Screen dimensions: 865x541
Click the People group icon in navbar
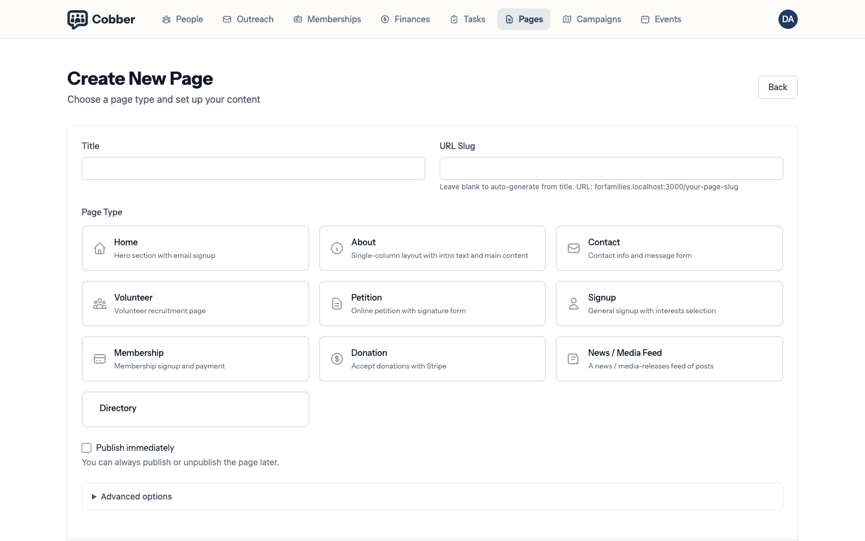tap(166, 19)
